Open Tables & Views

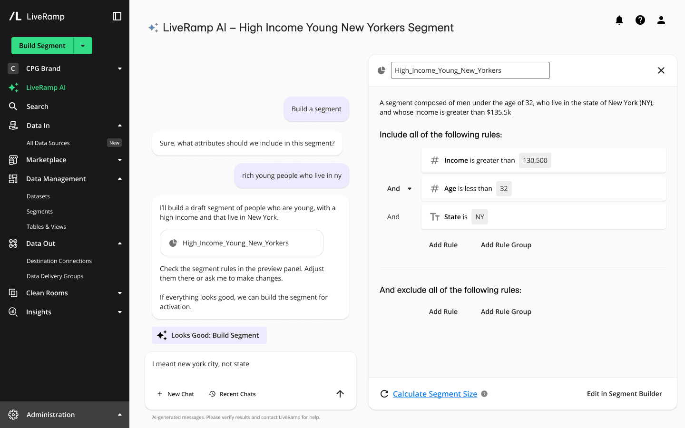[x=46, y=227]
